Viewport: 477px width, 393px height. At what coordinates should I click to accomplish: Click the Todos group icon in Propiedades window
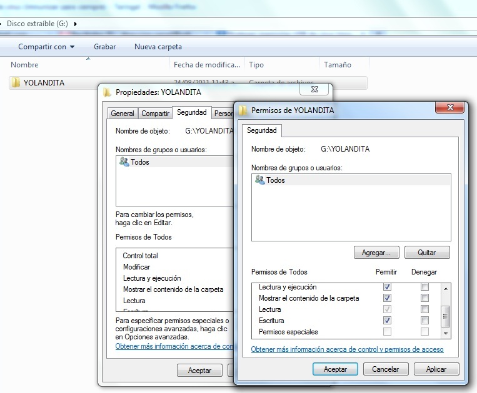tap(124, 162)
